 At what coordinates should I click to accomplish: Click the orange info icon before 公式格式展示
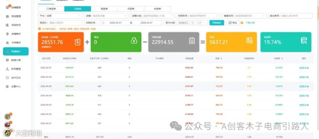point(39,29)
